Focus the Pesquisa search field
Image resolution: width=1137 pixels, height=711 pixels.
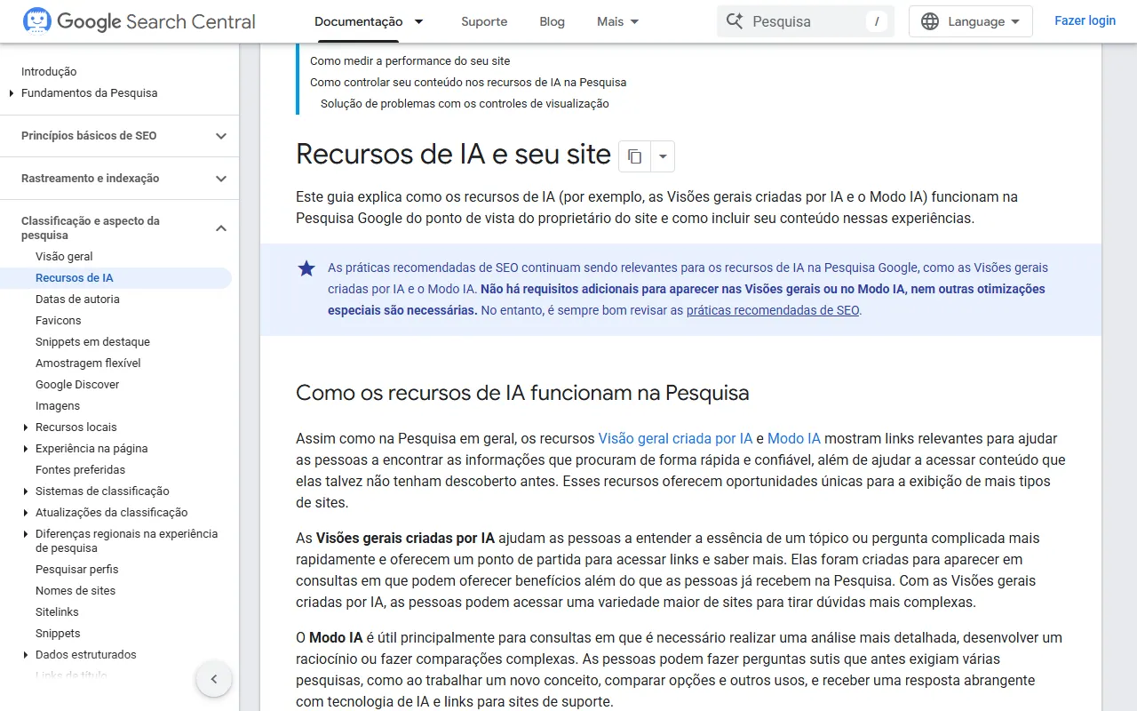[x=806, y=21]
